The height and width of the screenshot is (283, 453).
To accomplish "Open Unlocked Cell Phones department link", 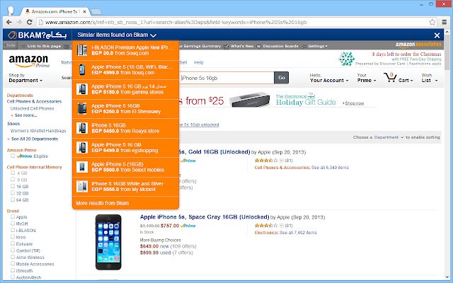I will coord(32,108).
